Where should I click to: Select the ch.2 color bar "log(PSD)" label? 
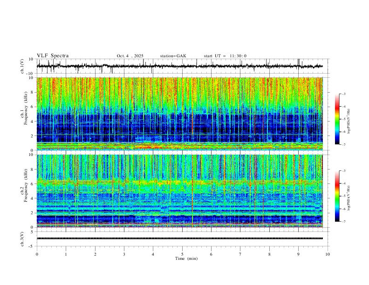coord(349,198)
